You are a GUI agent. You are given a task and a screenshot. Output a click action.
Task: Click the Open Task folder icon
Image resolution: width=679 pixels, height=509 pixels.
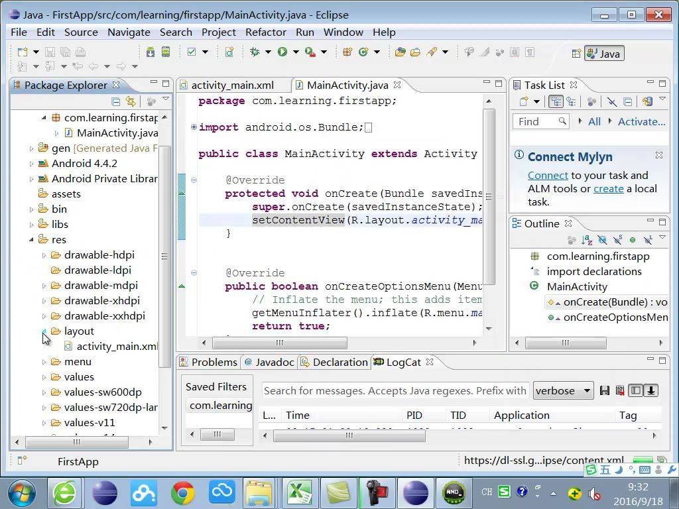[415, 52]
